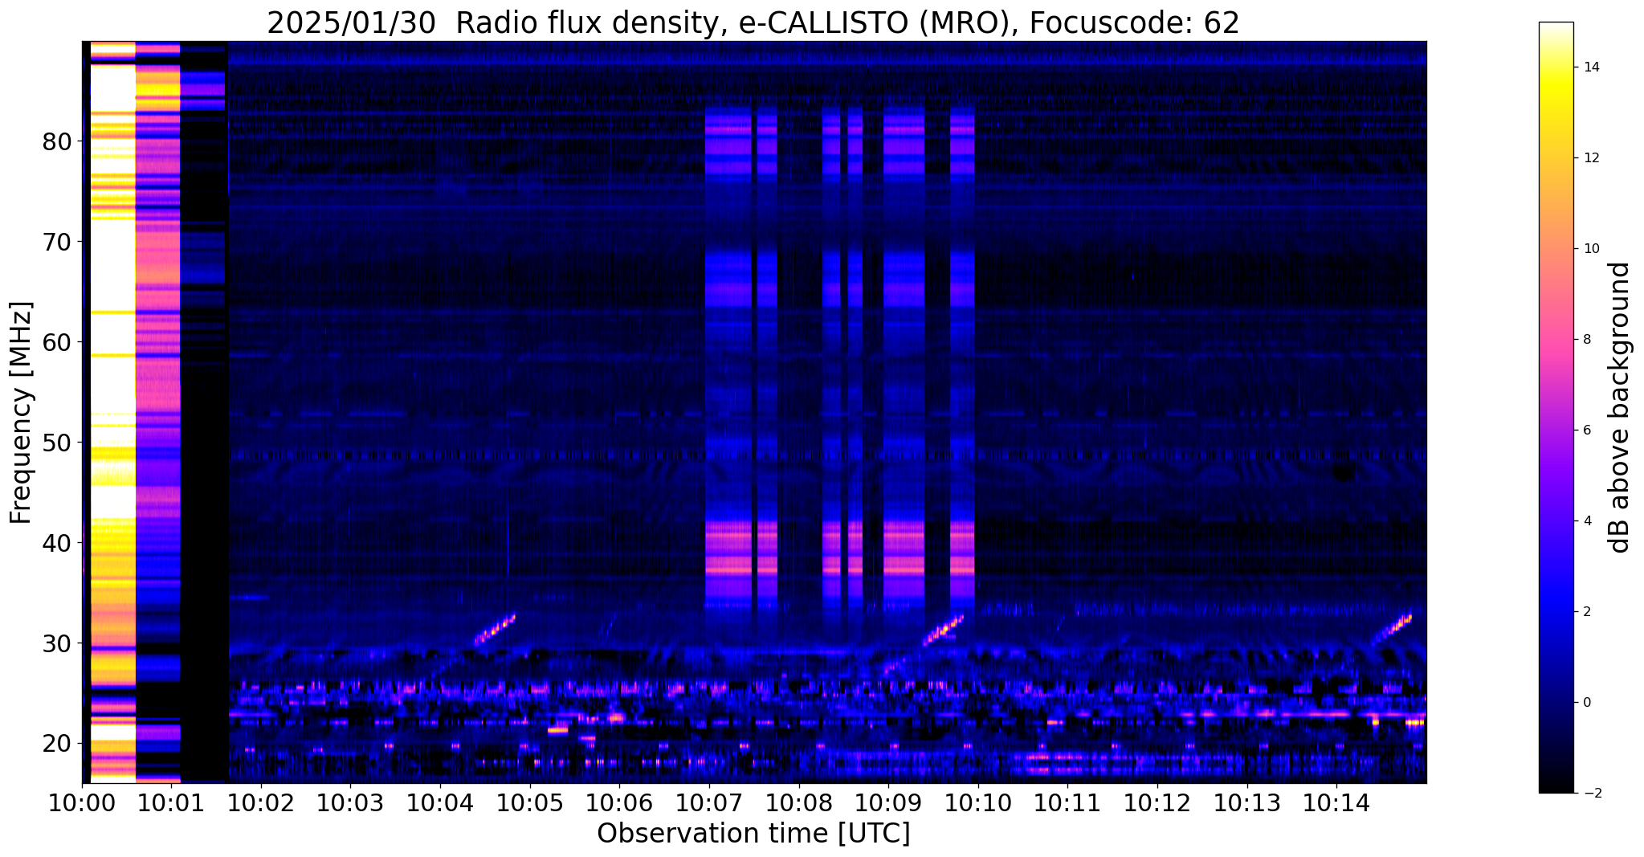Click the colorbar tick value 14
1644x857 pixels.
[x=1590, y=67]
